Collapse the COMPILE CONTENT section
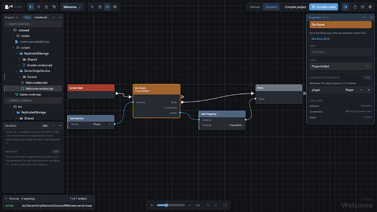Image resolution: width=377 pixels, height=212 pixels. point(7,101)
